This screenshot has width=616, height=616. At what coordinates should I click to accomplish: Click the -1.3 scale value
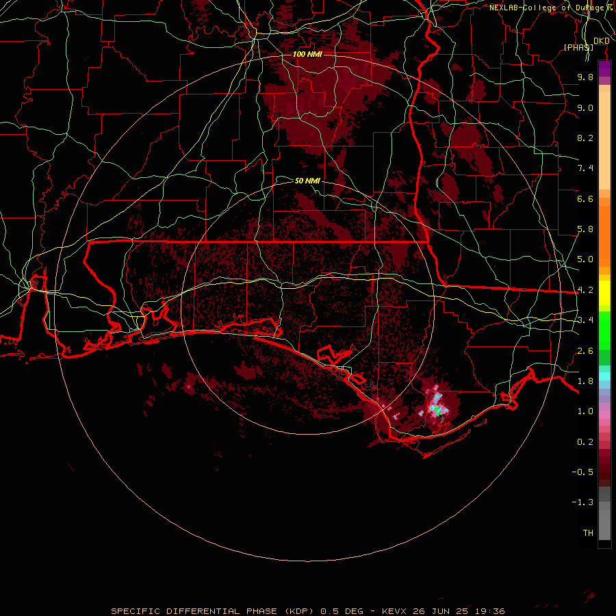[582, 502]
